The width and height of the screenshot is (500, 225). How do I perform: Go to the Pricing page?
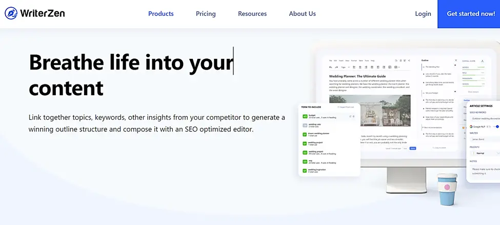pyautogui.click(x=206, y=14)
